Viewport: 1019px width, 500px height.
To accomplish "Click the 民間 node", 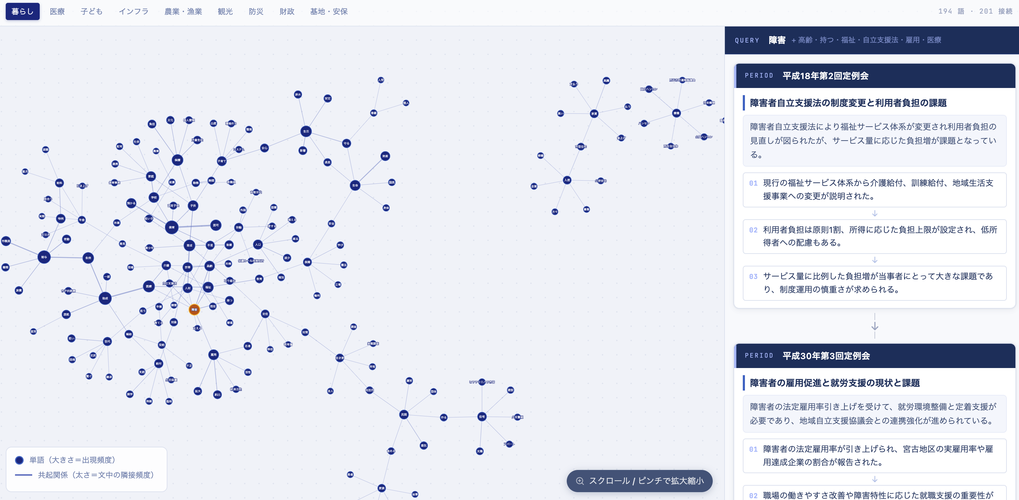I will 404,415.
